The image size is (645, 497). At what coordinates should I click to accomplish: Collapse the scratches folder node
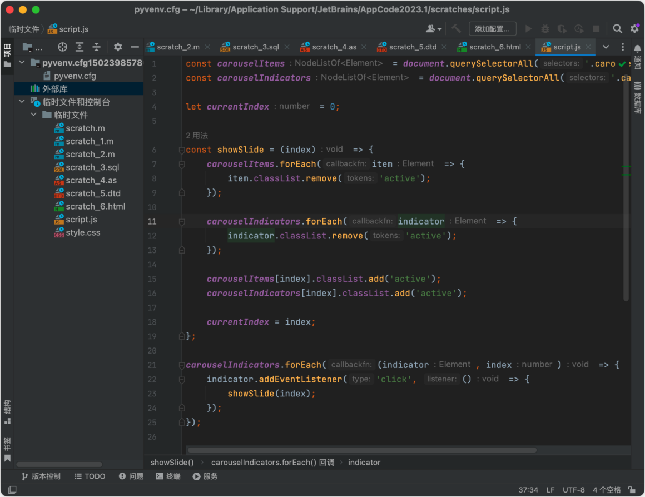(34, 115)
